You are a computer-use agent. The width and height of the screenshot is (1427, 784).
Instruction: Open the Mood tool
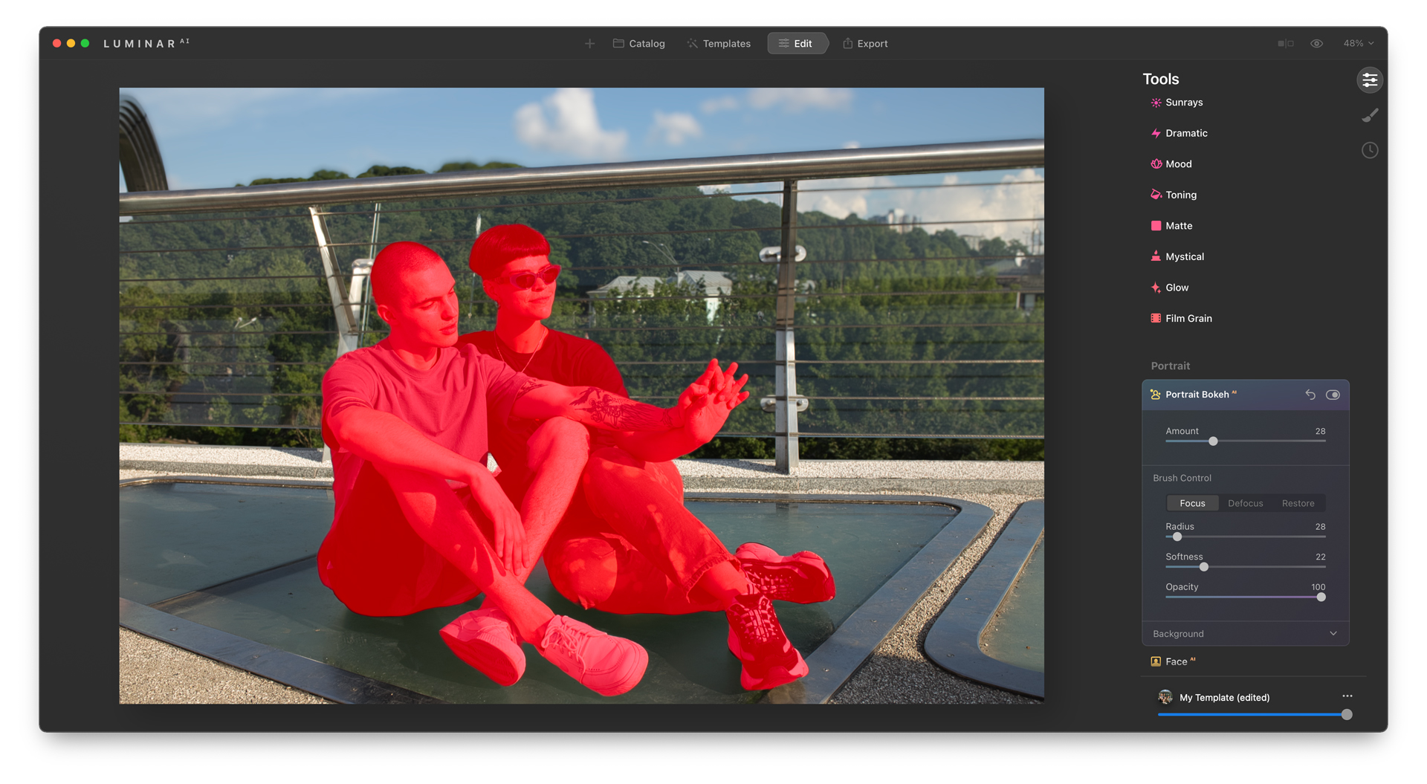[x=1178, y=164]
